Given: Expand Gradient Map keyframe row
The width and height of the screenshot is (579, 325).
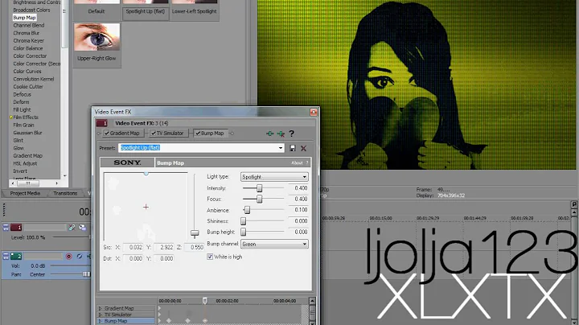Looking at the screenshot, I should point(100,308).
